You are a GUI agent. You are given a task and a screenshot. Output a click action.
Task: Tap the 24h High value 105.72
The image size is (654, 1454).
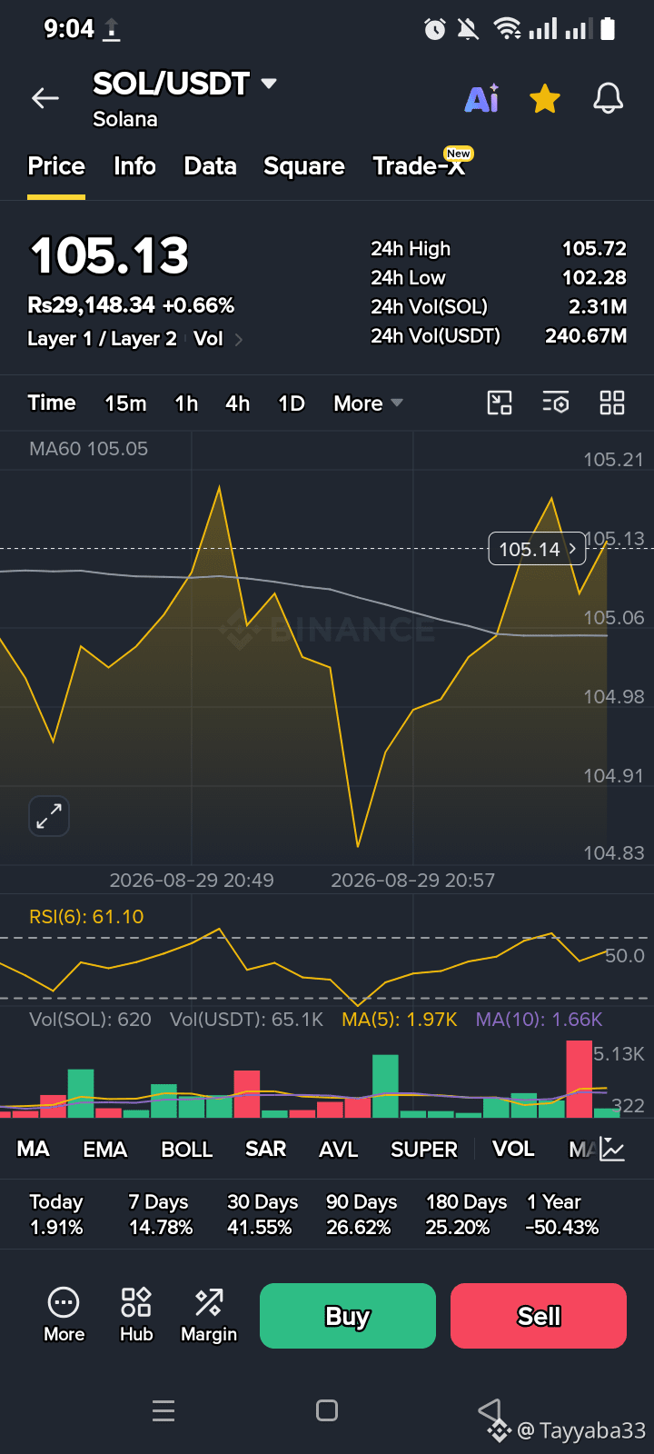[594, 248]
